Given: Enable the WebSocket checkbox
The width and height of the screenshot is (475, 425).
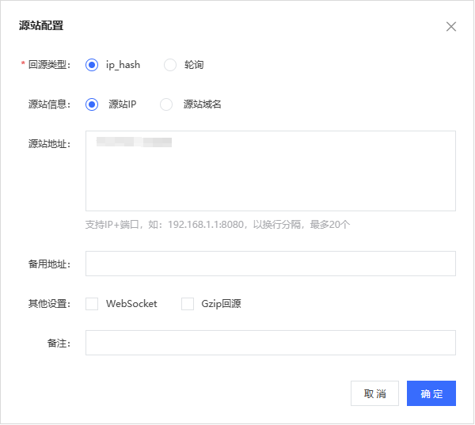Looking at the screenshot, I should tap(92, 304).
